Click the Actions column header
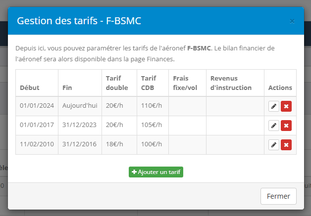Screen dimensions: 311x216 coord(280,87)
